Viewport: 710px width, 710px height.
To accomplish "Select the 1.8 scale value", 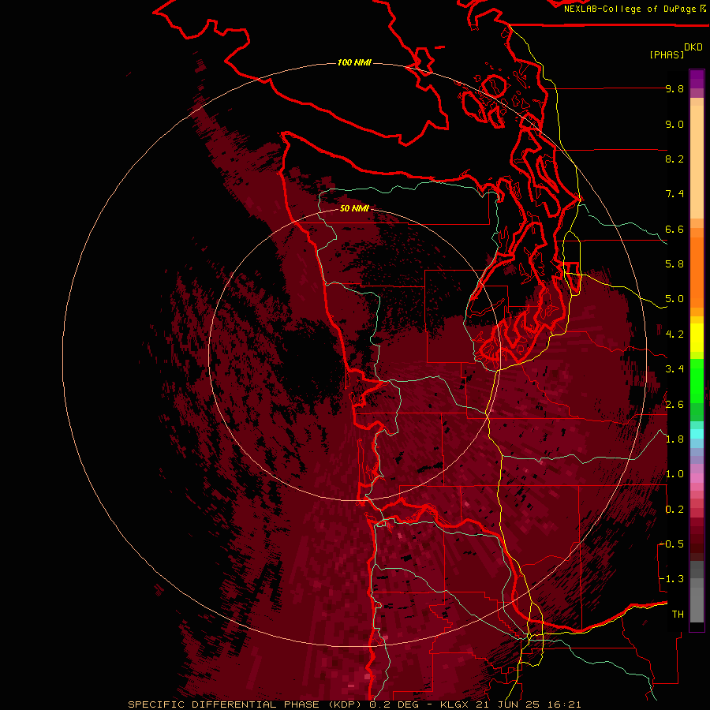I will (674, 439).
